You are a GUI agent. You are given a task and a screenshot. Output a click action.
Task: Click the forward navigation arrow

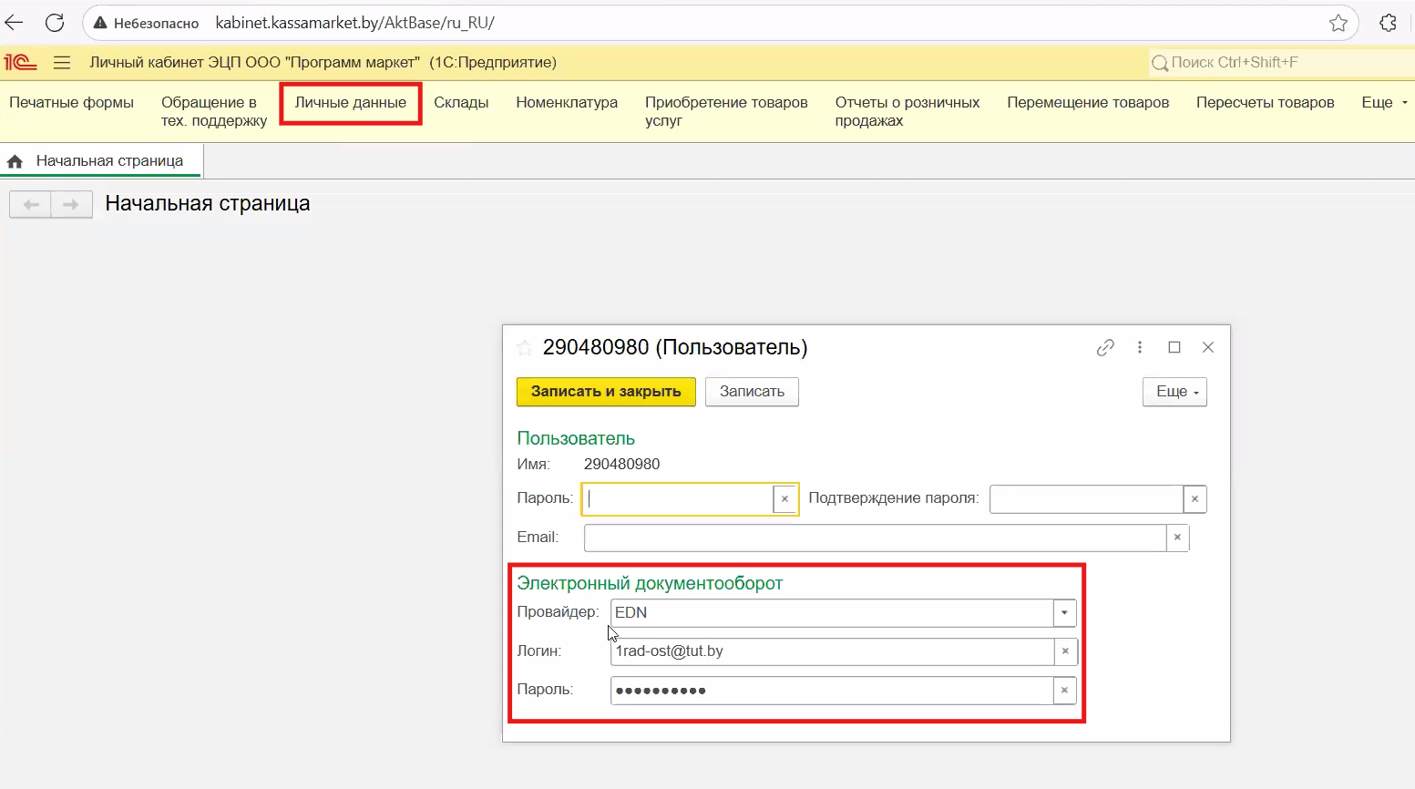[71, 204]
